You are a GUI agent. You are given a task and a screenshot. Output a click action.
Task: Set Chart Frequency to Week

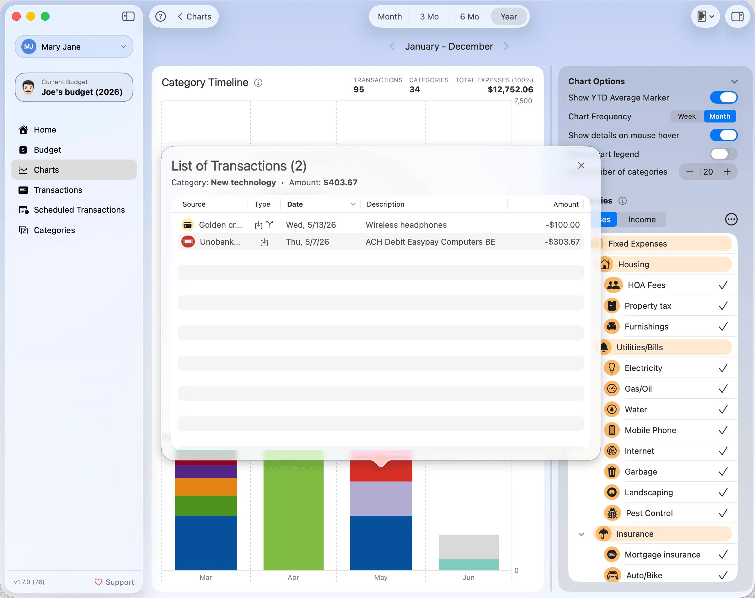pos(686,117)
